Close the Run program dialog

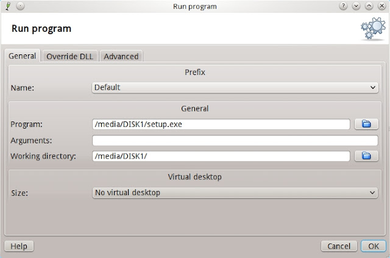click(x=381, y=5)
